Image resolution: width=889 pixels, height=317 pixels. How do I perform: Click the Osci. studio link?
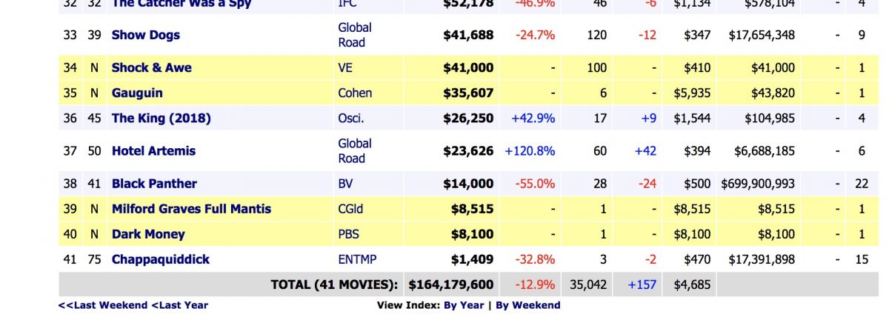(x=351, y=118)
